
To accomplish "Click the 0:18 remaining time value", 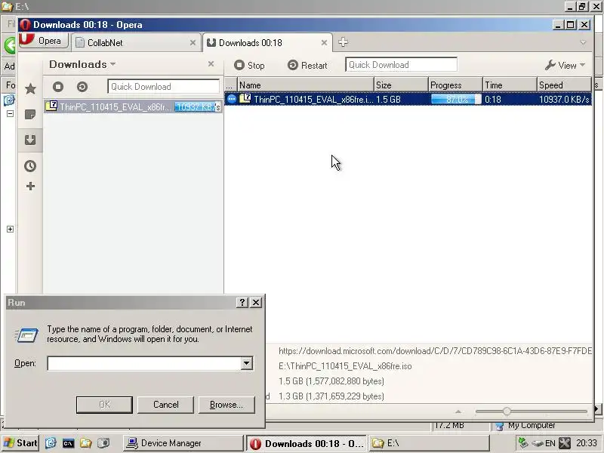I will tap(493, 100).
